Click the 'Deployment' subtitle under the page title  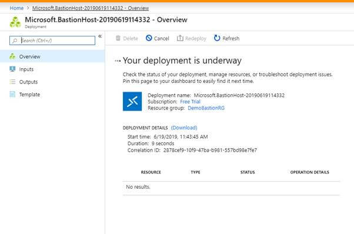[35, 27]
